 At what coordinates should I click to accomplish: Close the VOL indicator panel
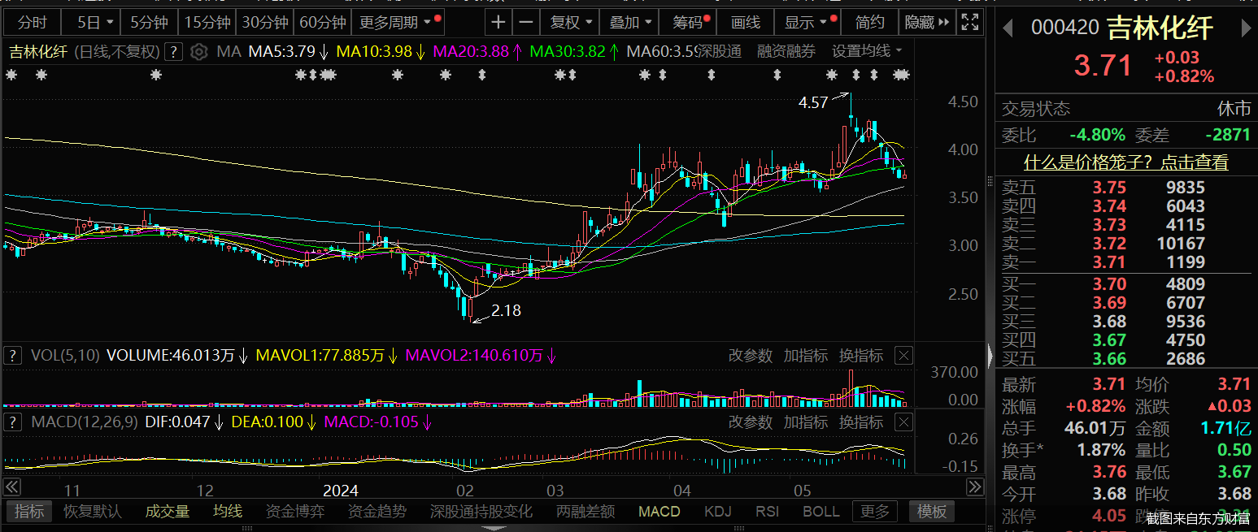pyautogui.click(x=903, y=355)
